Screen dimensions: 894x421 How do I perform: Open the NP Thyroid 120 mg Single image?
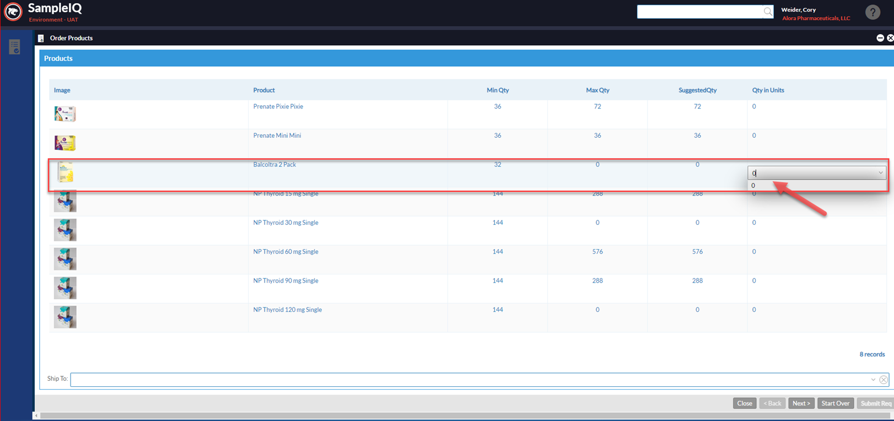point(65,317)
